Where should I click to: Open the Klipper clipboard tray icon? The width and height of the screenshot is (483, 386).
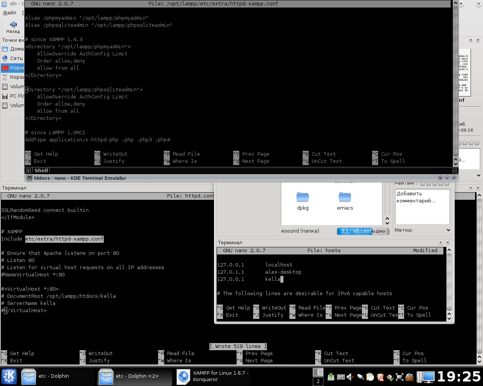(370, 377)
